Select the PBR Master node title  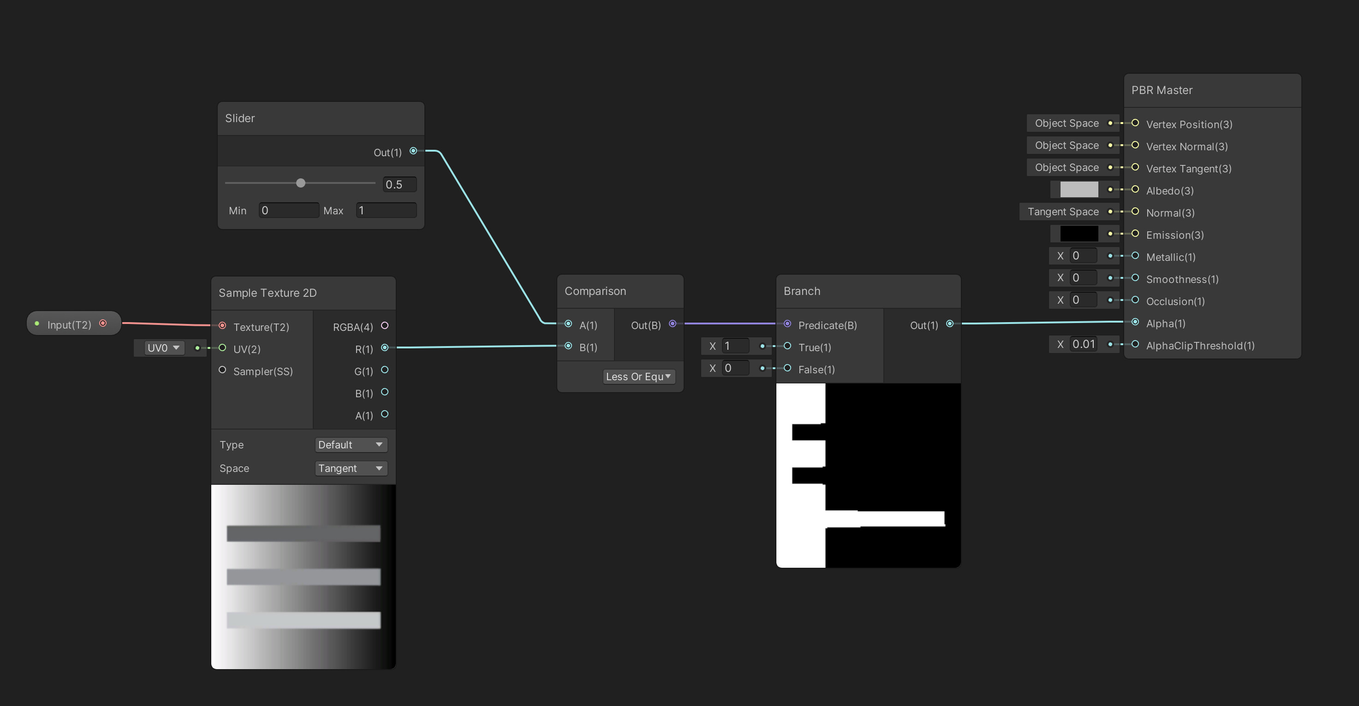click(x=1162, y=90)
